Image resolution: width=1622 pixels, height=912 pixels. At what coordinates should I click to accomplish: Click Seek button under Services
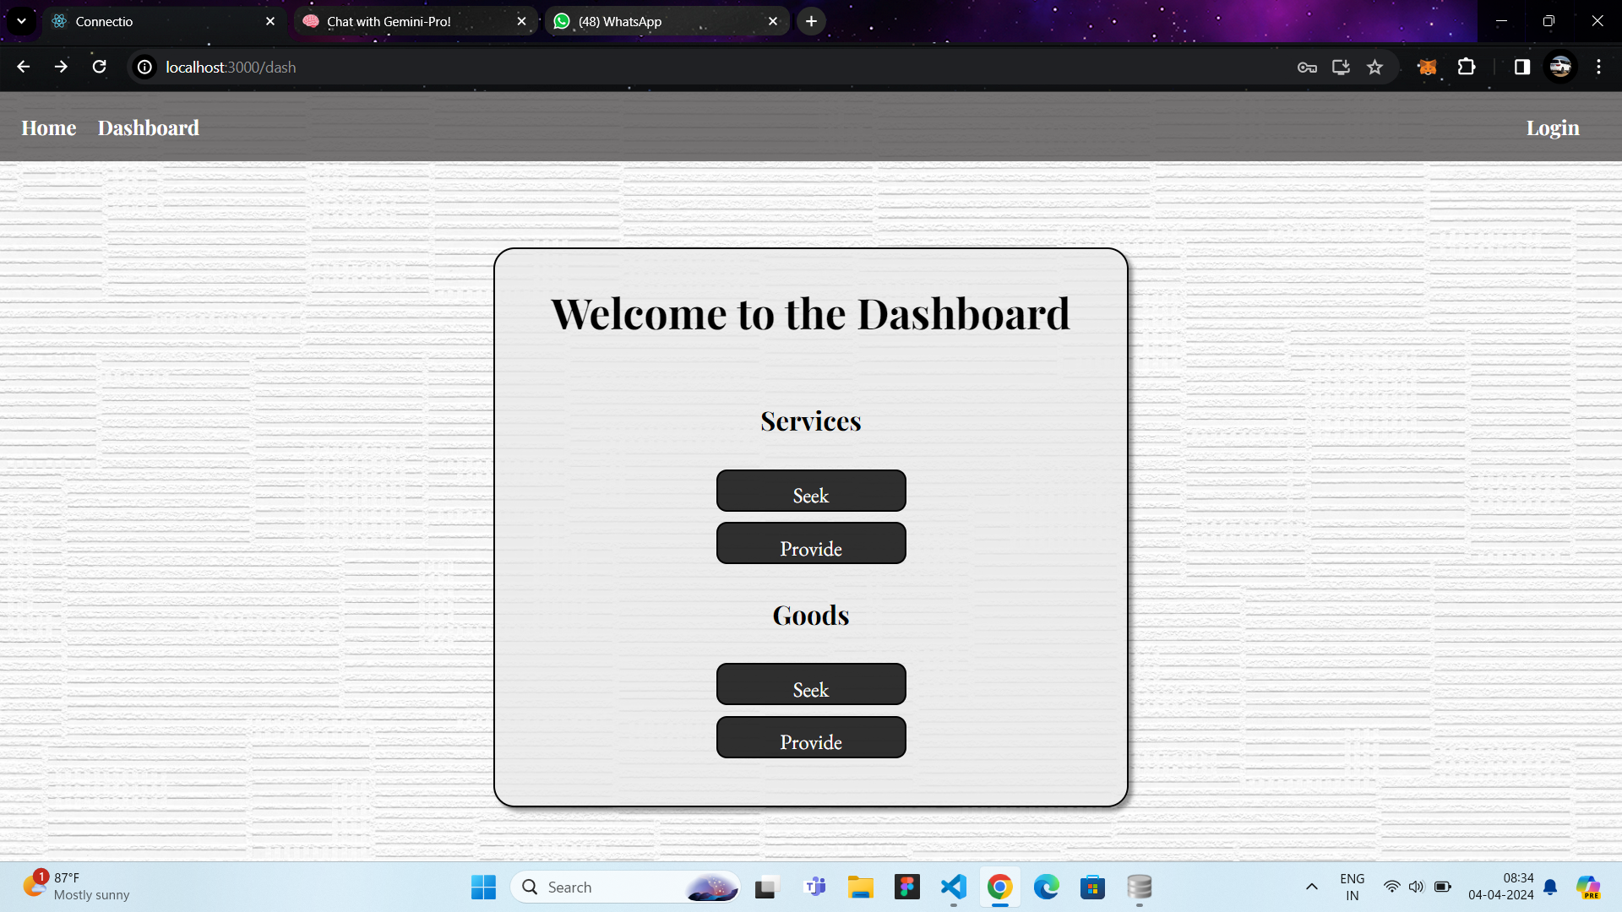click(811, 491)
